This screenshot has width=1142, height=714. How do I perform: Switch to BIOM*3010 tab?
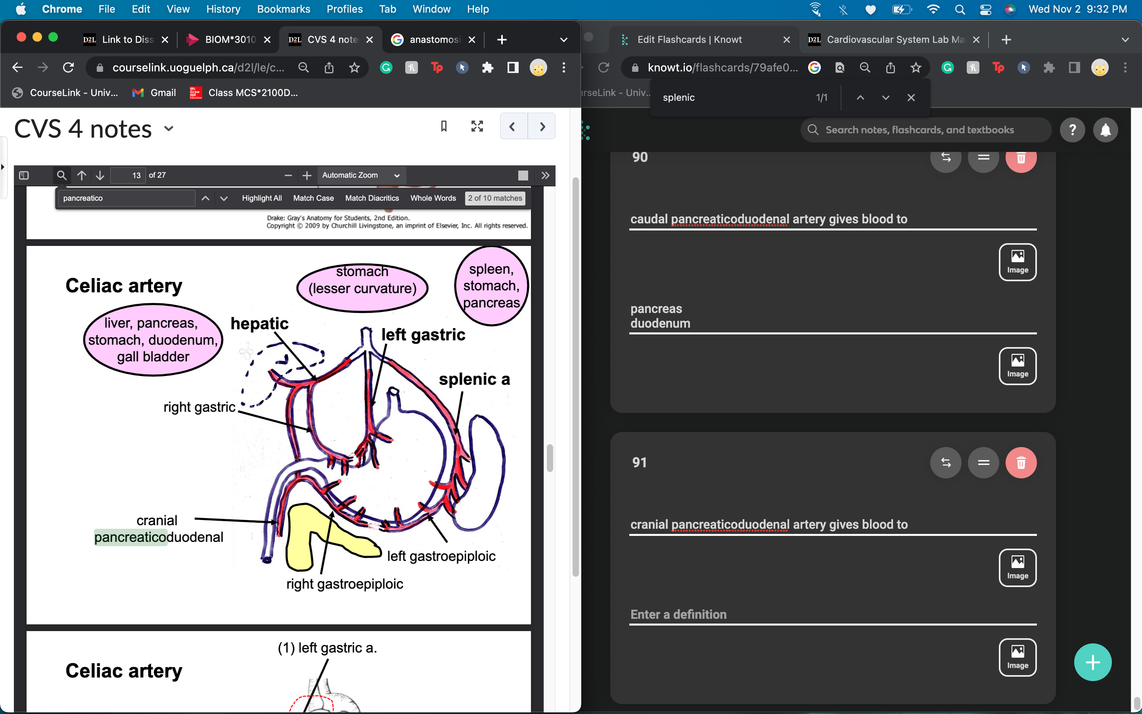point(228,40)
